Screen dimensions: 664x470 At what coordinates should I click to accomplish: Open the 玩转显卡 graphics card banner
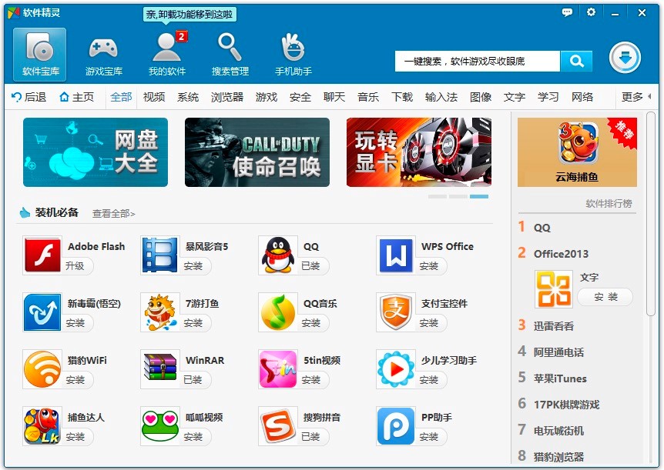pyautogui.click(x=419, y=152)
